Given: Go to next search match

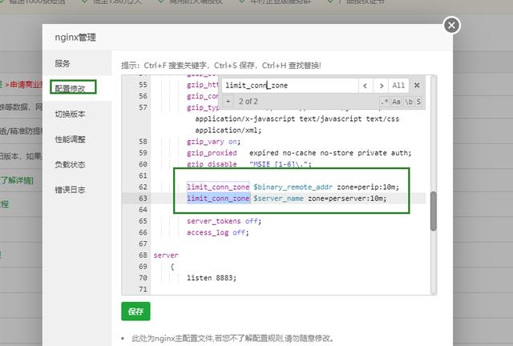Looking at the screenshot, I should 382,85.
